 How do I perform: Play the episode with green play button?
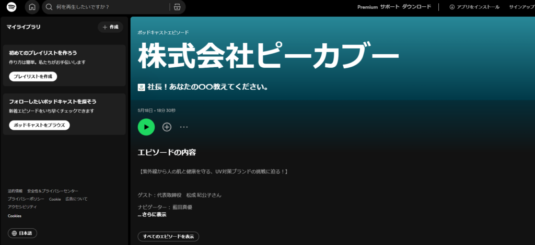(x=146, y=127)
